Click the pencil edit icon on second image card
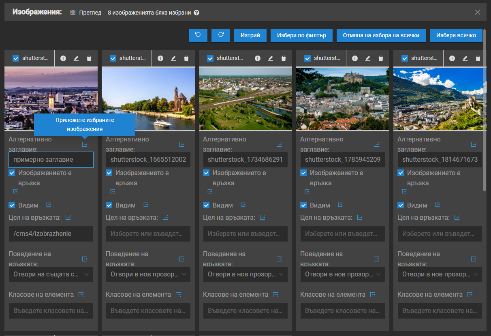 pos(173,58)
